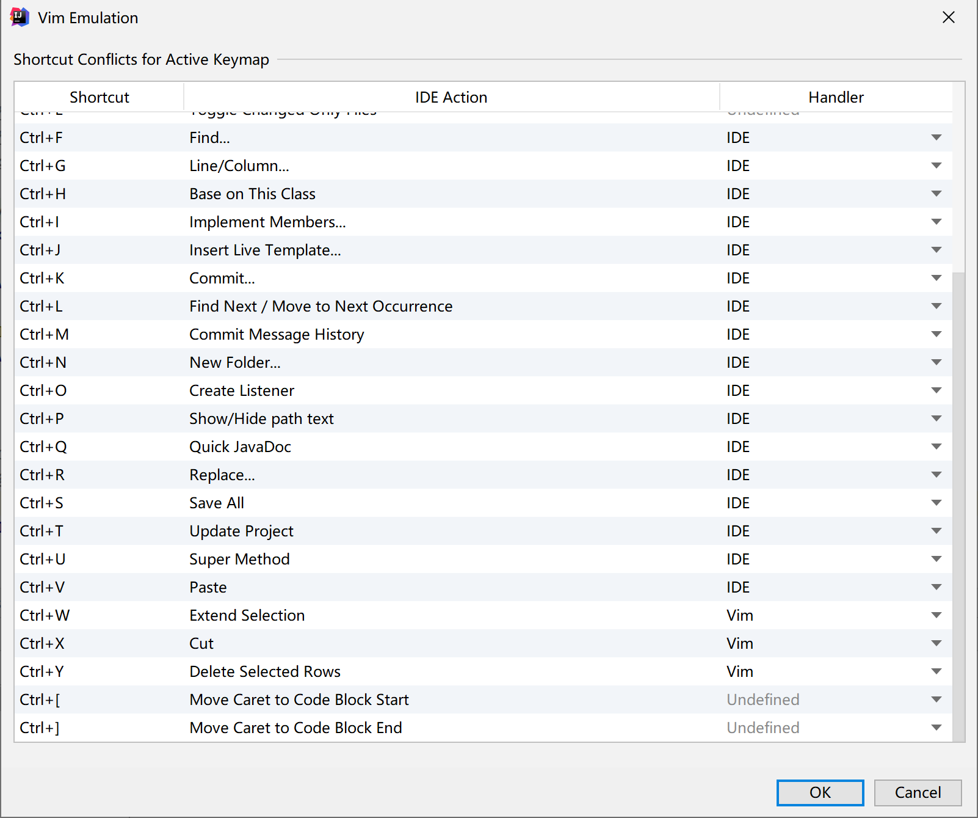Click the Shortcut column header

(x=100, y=97)
